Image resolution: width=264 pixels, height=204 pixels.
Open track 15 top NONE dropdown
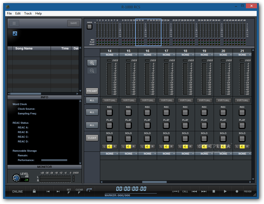pos(128,55)
